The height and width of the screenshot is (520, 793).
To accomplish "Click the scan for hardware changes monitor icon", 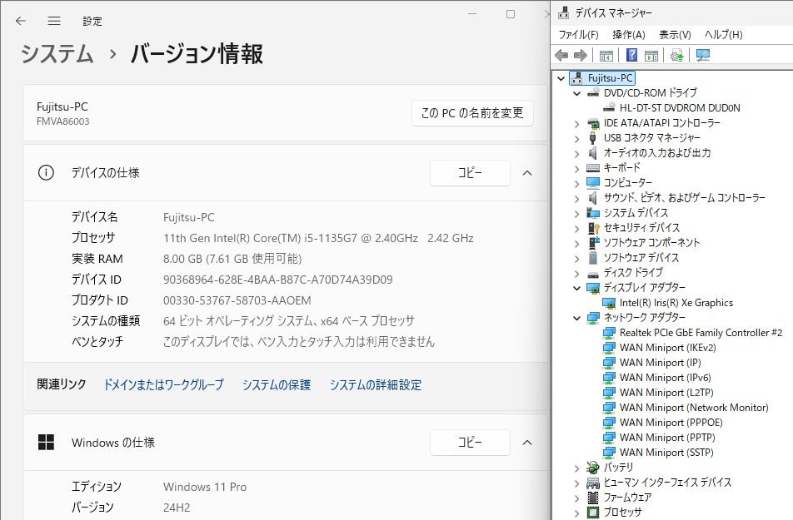I will tap(703, 55).
